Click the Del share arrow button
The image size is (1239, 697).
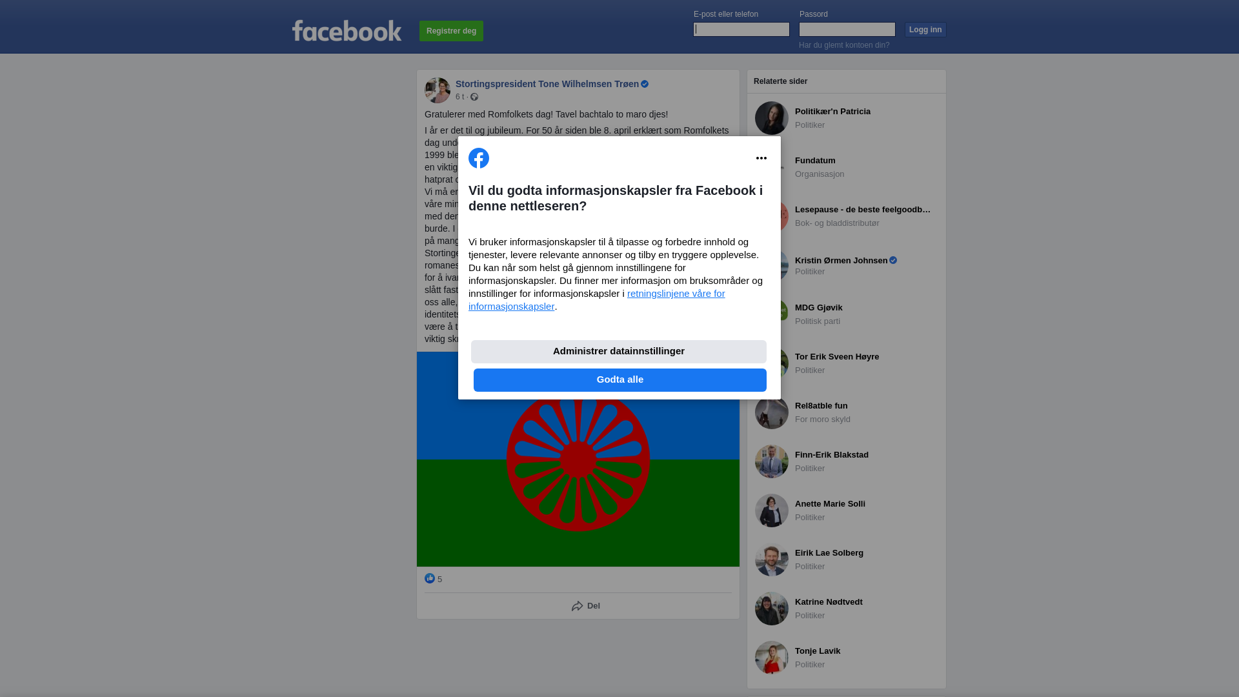click(586, 606)
